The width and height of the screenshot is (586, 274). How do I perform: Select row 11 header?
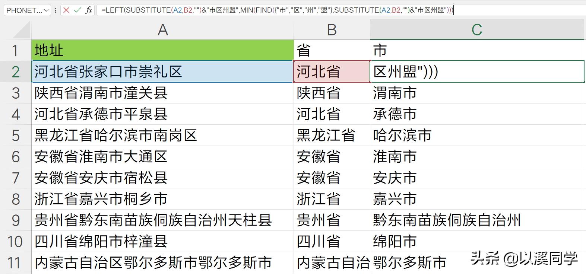pos(15,262)
